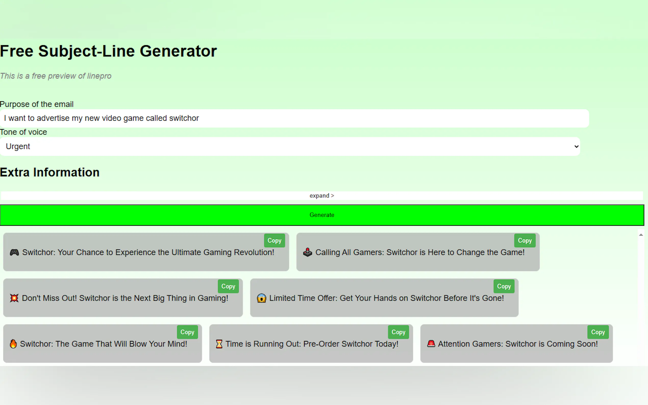The width and height of the screenshot is (648, 405).
Task: Click the joystick emoji before Calling All Gamers
Action: click(307, 252)
